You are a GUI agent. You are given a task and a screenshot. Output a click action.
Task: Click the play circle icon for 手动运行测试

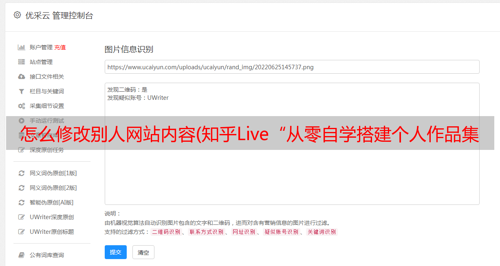22,121
